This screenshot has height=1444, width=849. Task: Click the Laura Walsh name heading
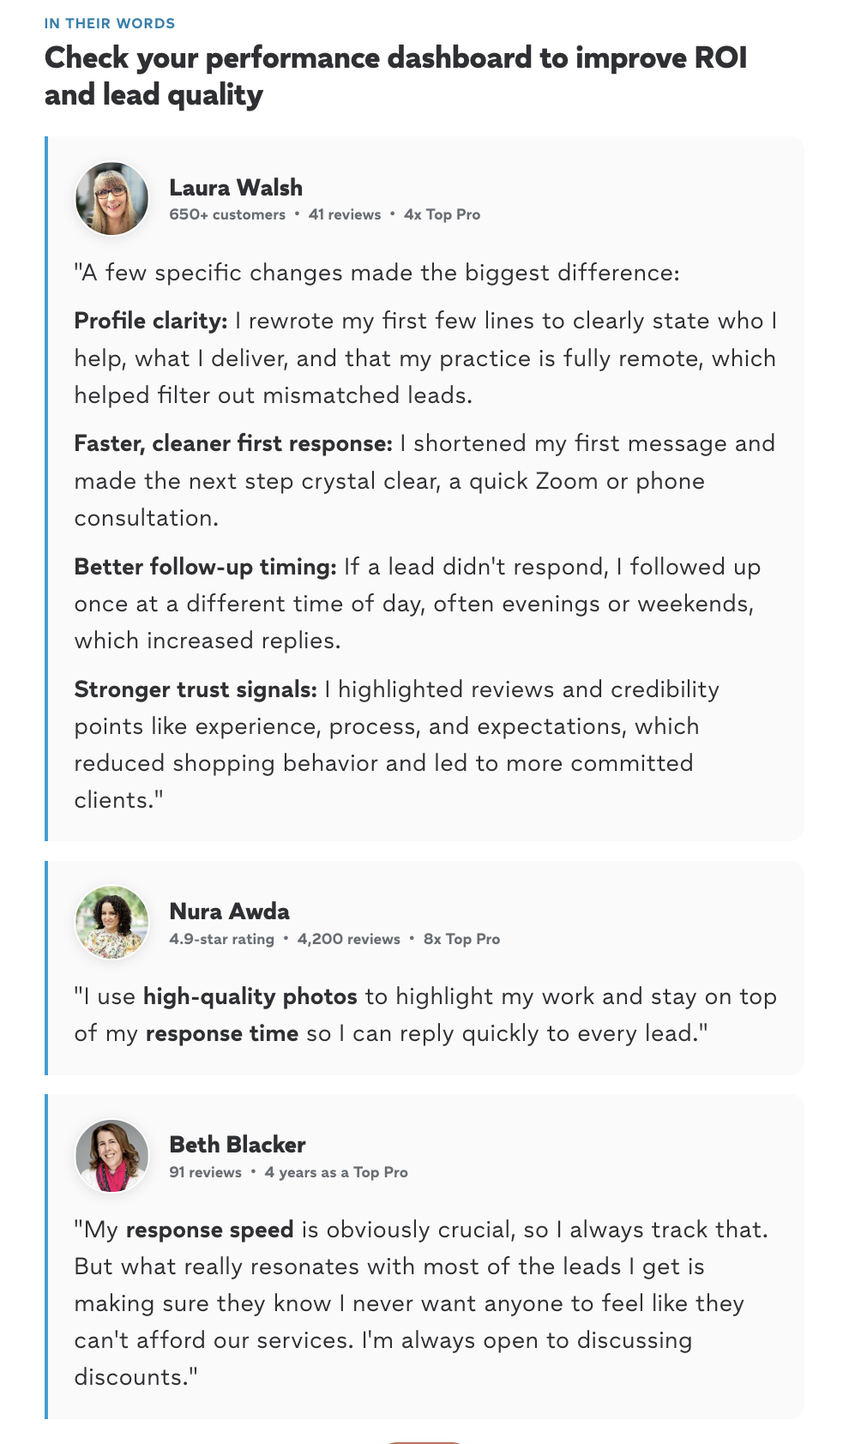[x=236, y=187]
